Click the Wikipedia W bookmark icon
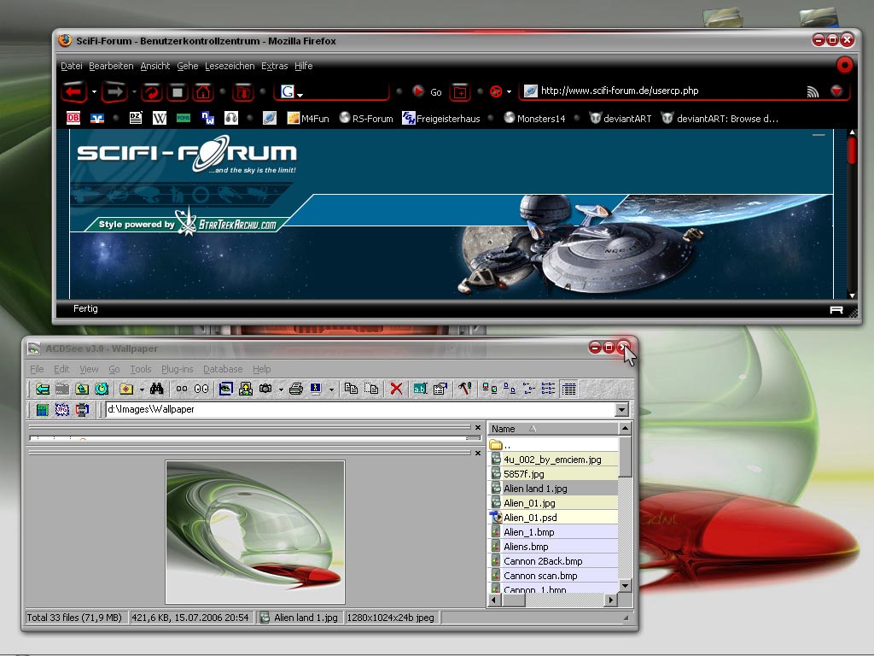874x656 pixels. pos(160,119)
